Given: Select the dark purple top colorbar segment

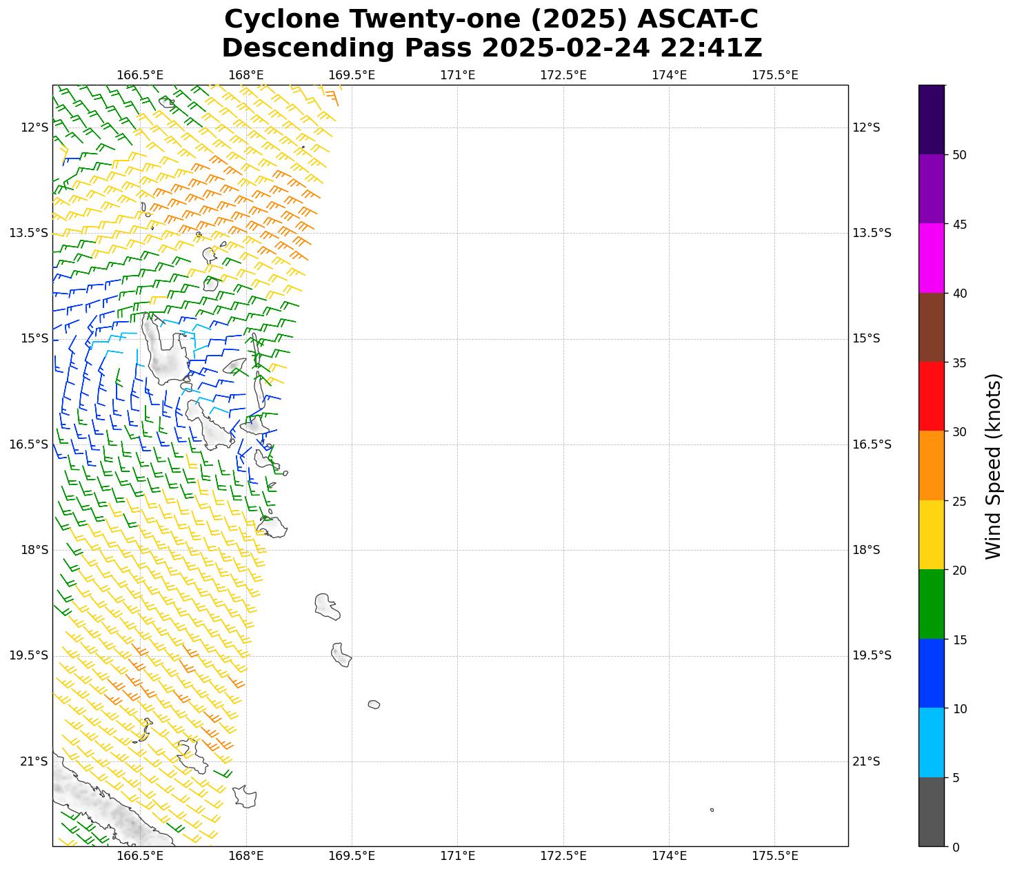Looking at the screenshot, I should (931, 119).
